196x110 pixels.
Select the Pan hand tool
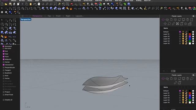point(39,4)
